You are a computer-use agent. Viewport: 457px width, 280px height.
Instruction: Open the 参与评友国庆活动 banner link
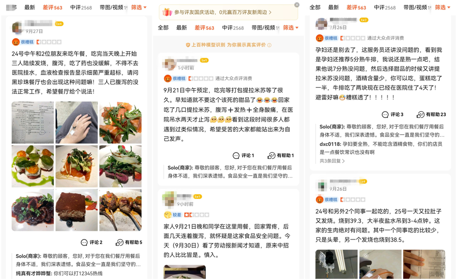coord(223,12)
